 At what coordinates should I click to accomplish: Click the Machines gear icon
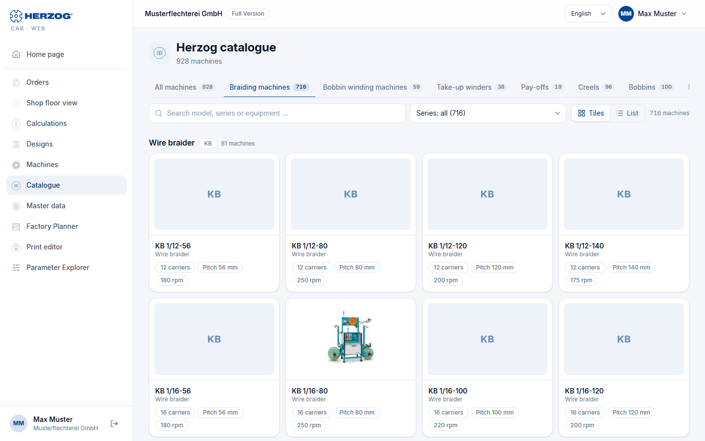point(16,165)
